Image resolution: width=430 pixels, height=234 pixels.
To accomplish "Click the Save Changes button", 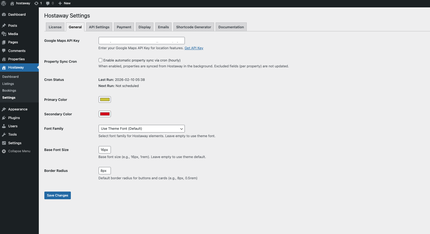I will click(57, 195).
